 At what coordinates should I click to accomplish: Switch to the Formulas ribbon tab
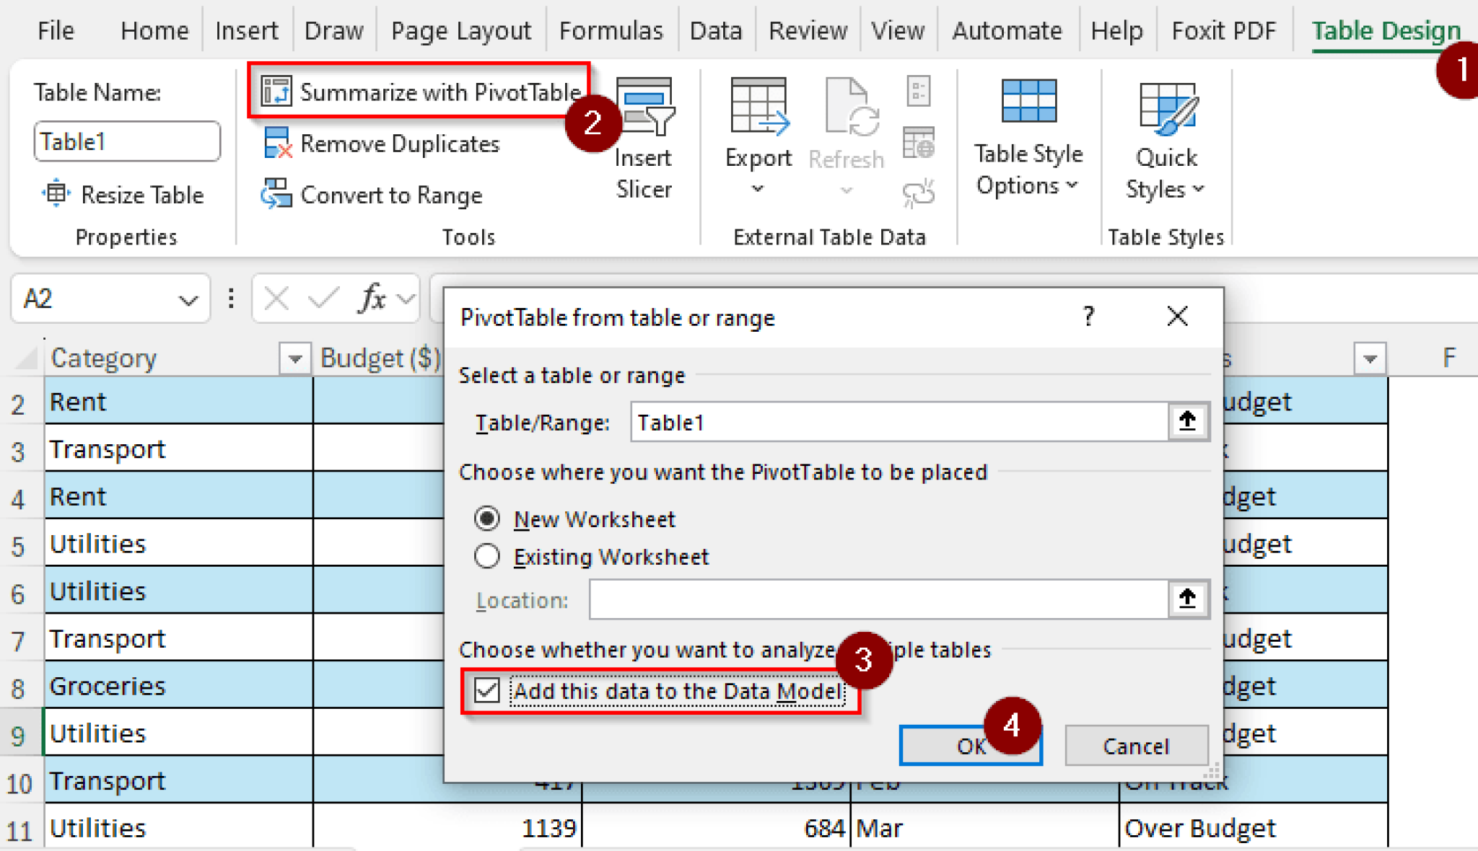[611, 30]
